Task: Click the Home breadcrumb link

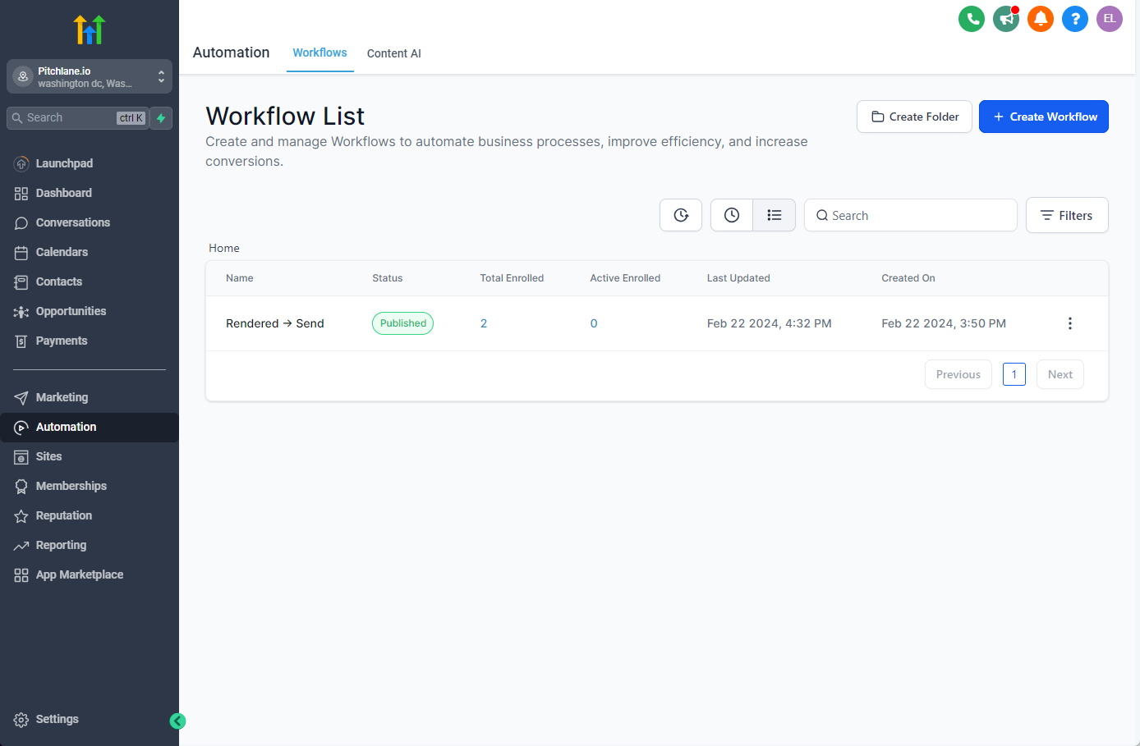Action: (224, 248)
